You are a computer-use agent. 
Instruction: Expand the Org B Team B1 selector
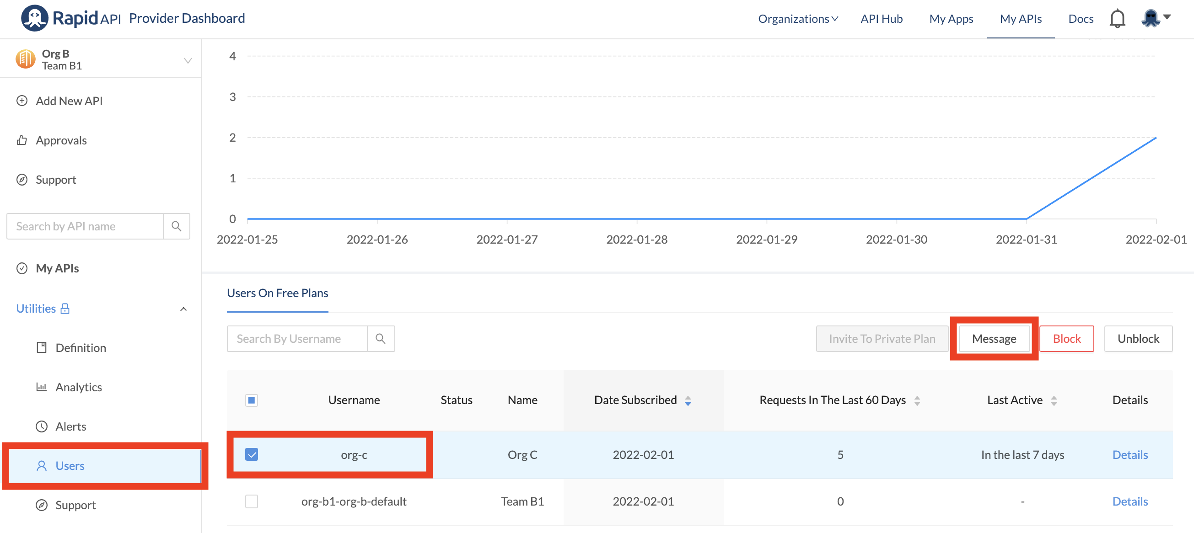coord(188,60)
